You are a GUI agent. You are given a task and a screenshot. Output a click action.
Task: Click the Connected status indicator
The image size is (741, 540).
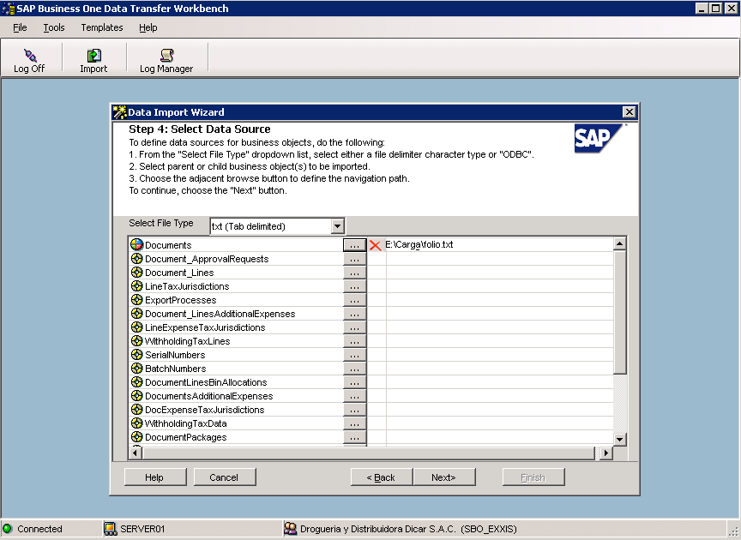[8, 531]
